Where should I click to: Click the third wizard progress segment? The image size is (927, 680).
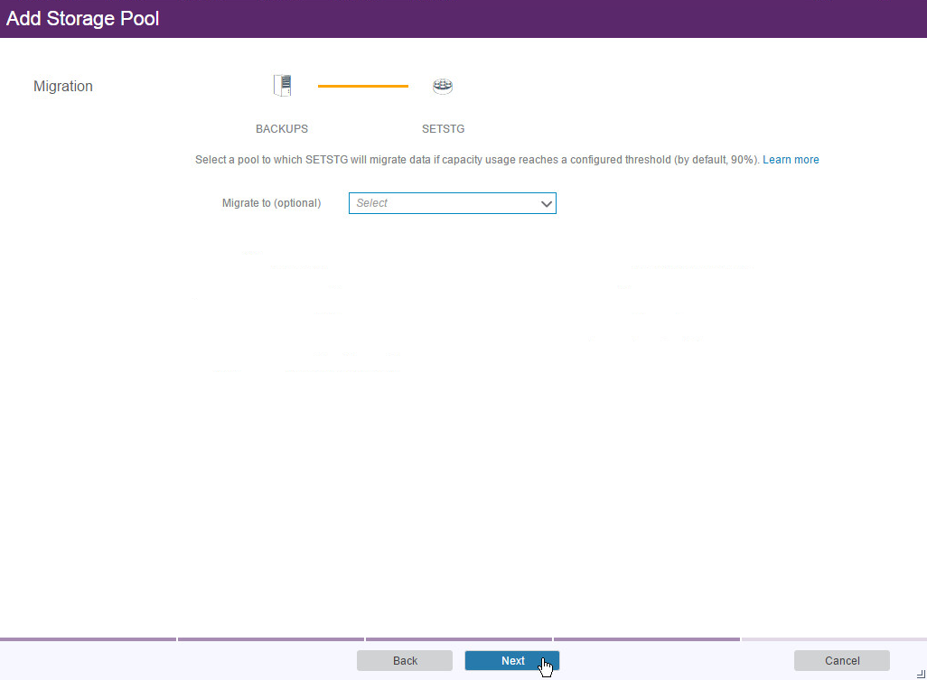coord(458,639)
